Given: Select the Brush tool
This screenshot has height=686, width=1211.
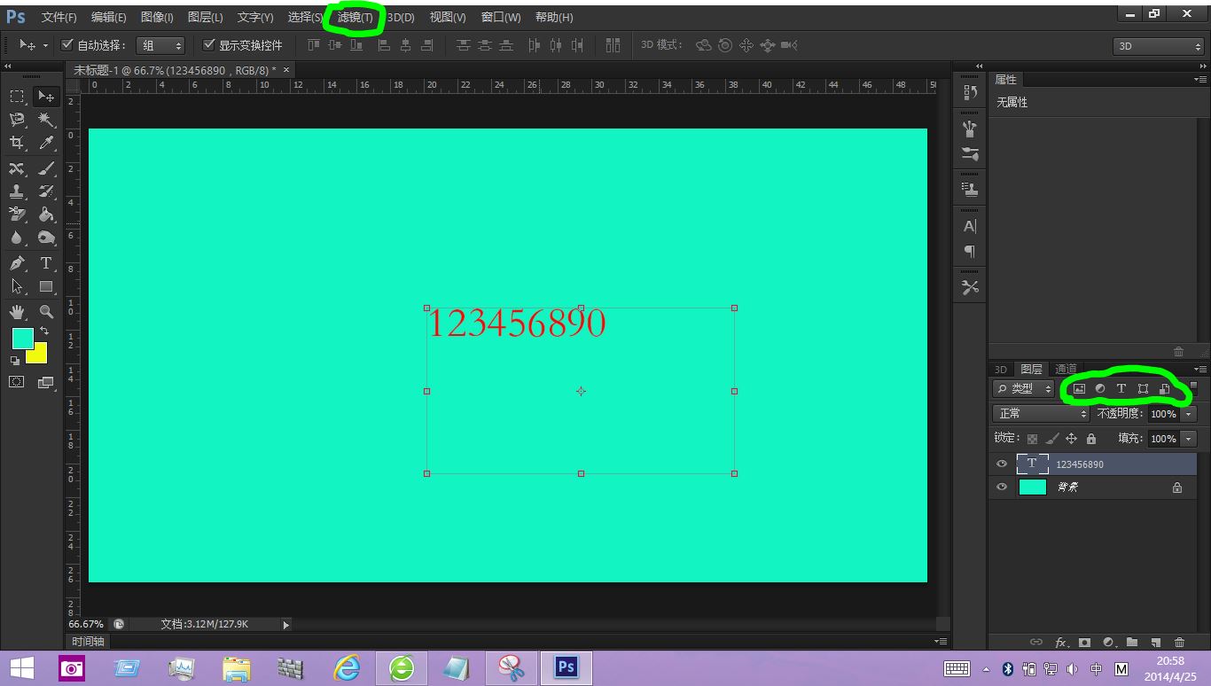Looking at the screenshot, I should [46, 168].
